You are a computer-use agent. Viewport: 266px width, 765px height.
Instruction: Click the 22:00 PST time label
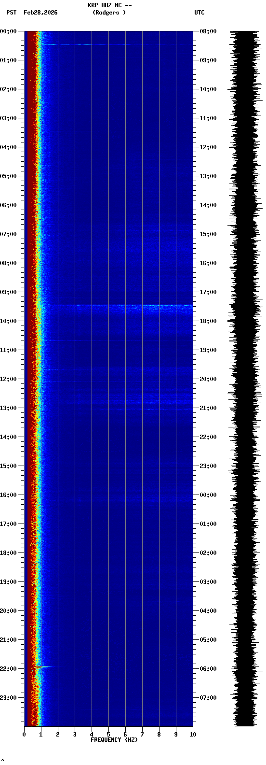point(8,669)
